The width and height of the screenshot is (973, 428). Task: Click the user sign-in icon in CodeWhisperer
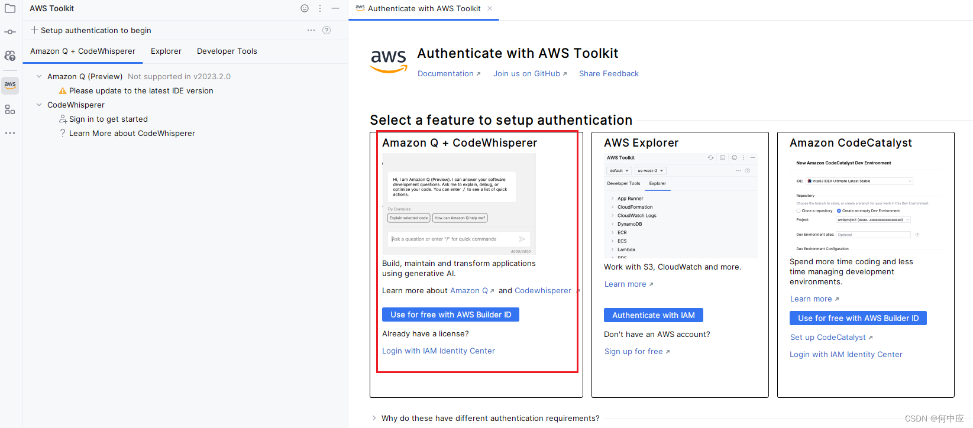click(x=63, y=119)
